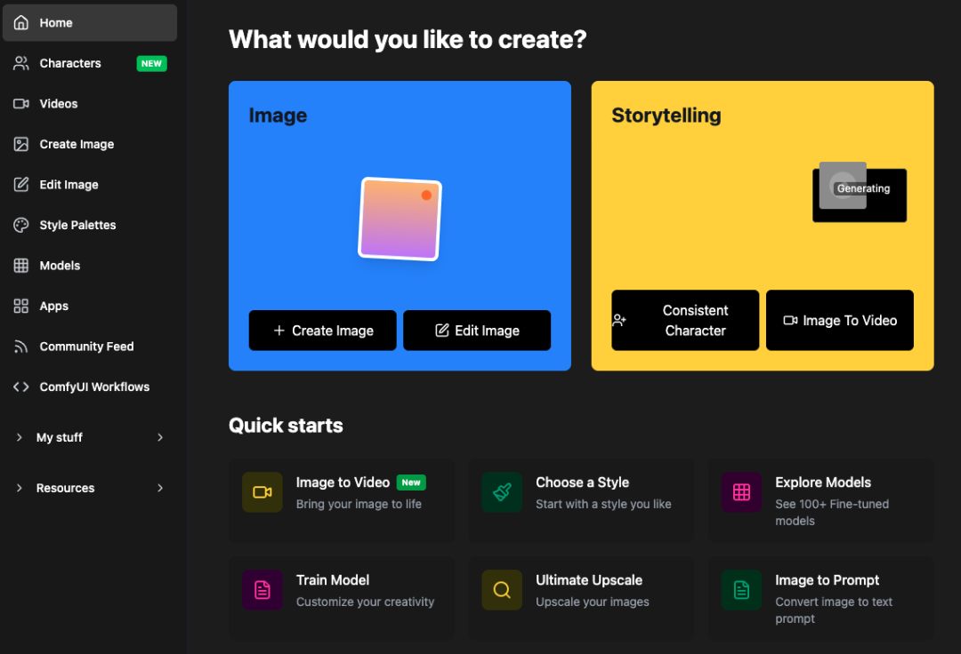Click the Image to Prompt file icon
This screenshot has height=654, width=961.
tap(741, 590)
